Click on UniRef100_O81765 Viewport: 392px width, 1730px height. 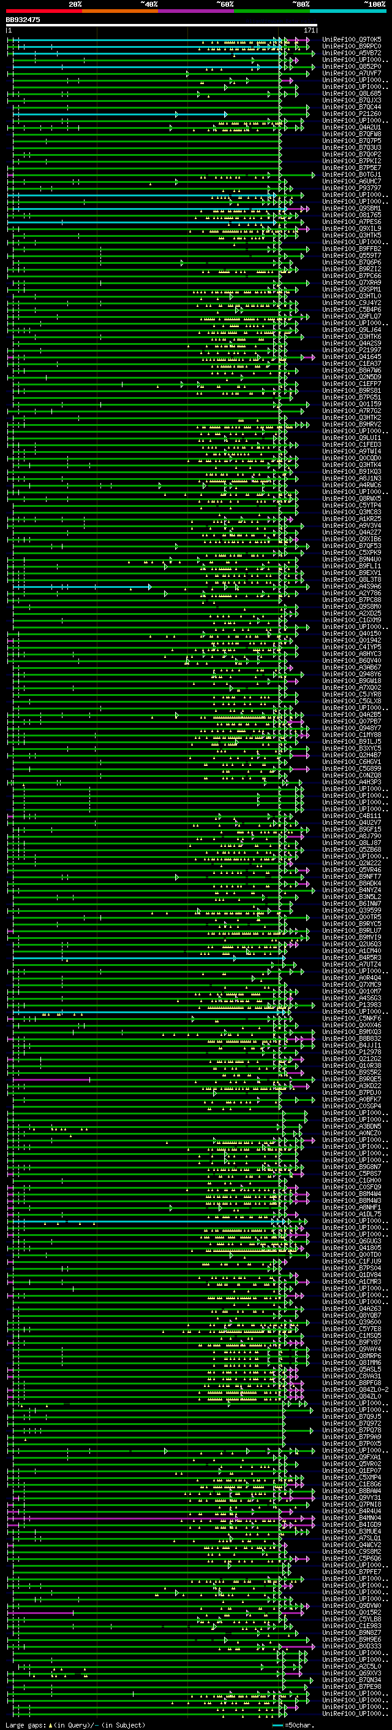point(352,215)
